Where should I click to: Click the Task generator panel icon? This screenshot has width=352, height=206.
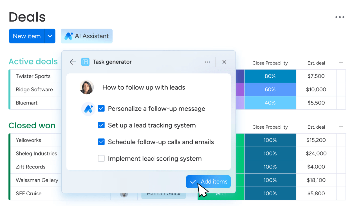[85, 62]
